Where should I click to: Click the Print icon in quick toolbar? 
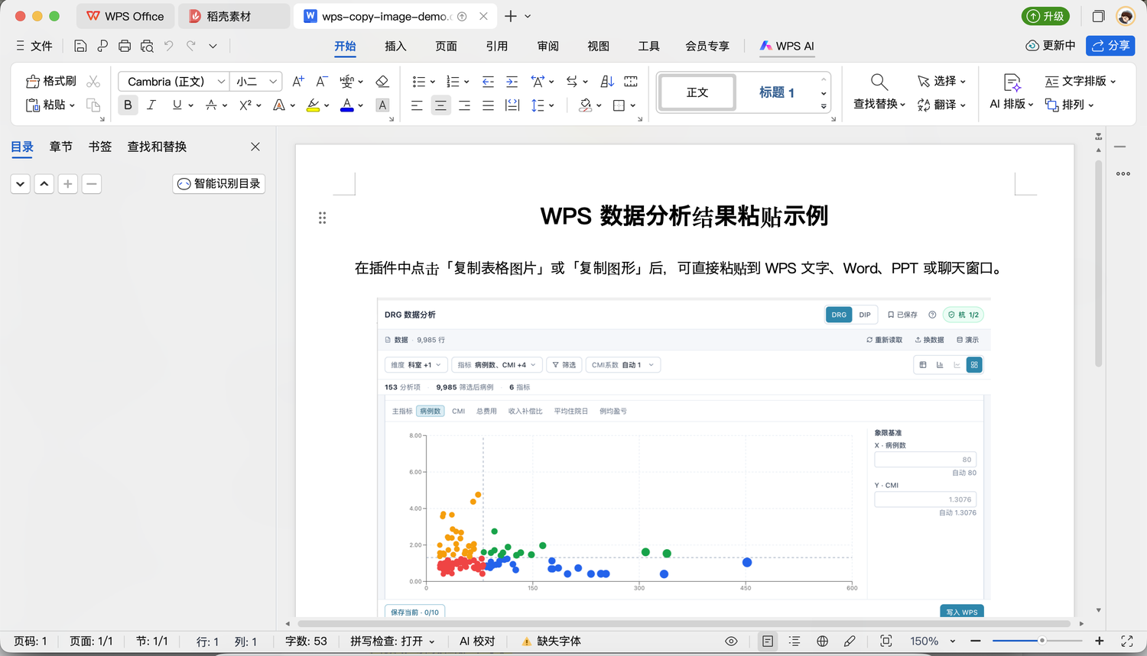(125, 46)
